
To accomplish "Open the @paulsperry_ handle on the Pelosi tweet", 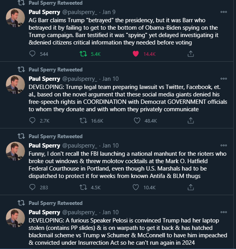I will (x=80, y=212).
